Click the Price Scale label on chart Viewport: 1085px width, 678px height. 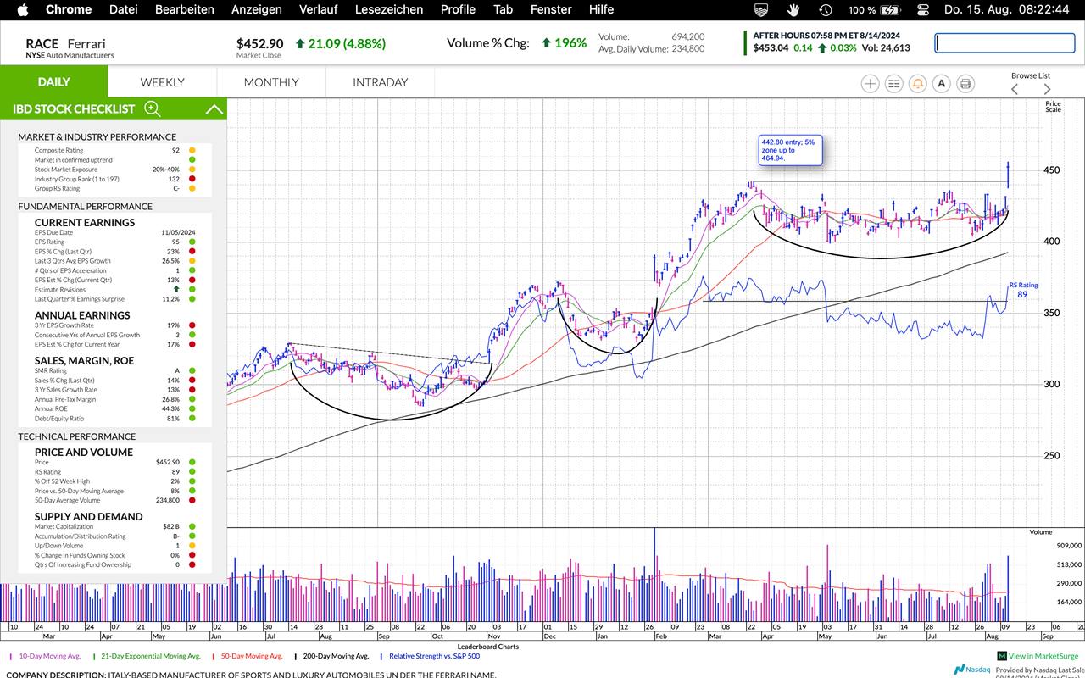(x=1053, y=107)
